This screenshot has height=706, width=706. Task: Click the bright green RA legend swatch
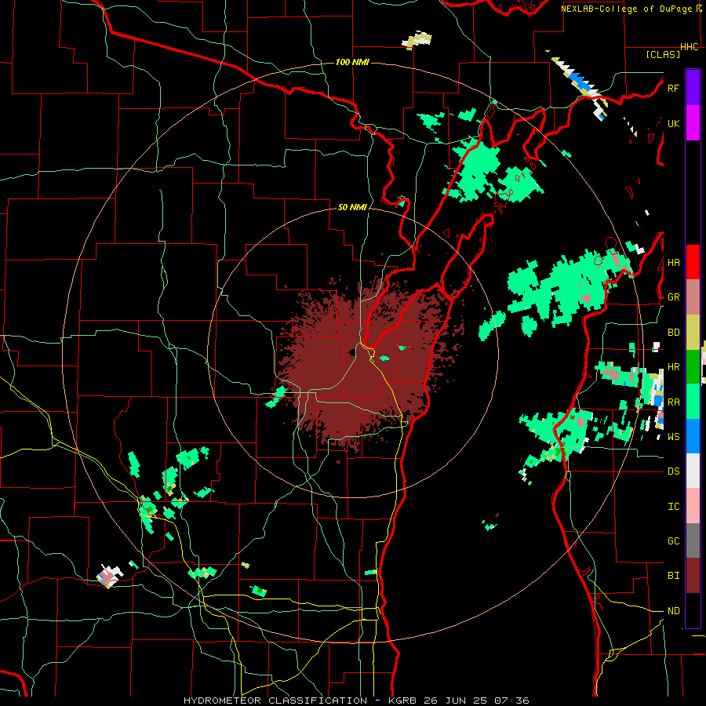693,402
